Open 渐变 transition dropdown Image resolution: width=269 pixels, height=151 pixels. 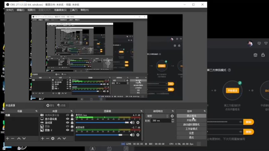coord(157,116)
